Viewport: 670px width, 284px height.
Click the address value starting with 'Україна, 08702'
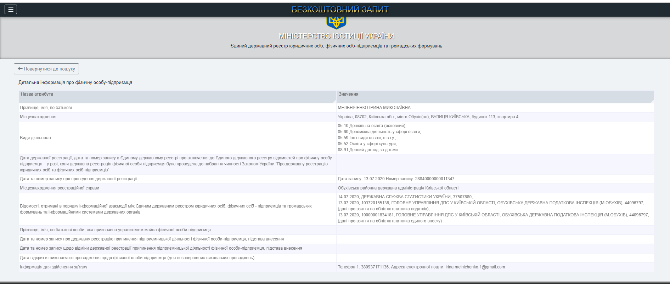428,117
